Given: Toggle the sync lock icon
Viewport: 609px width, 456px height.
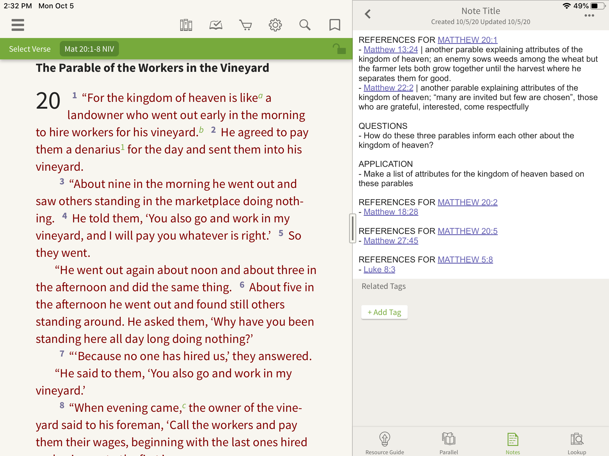Looking at the screenshot, I should (x=339, y=49).
